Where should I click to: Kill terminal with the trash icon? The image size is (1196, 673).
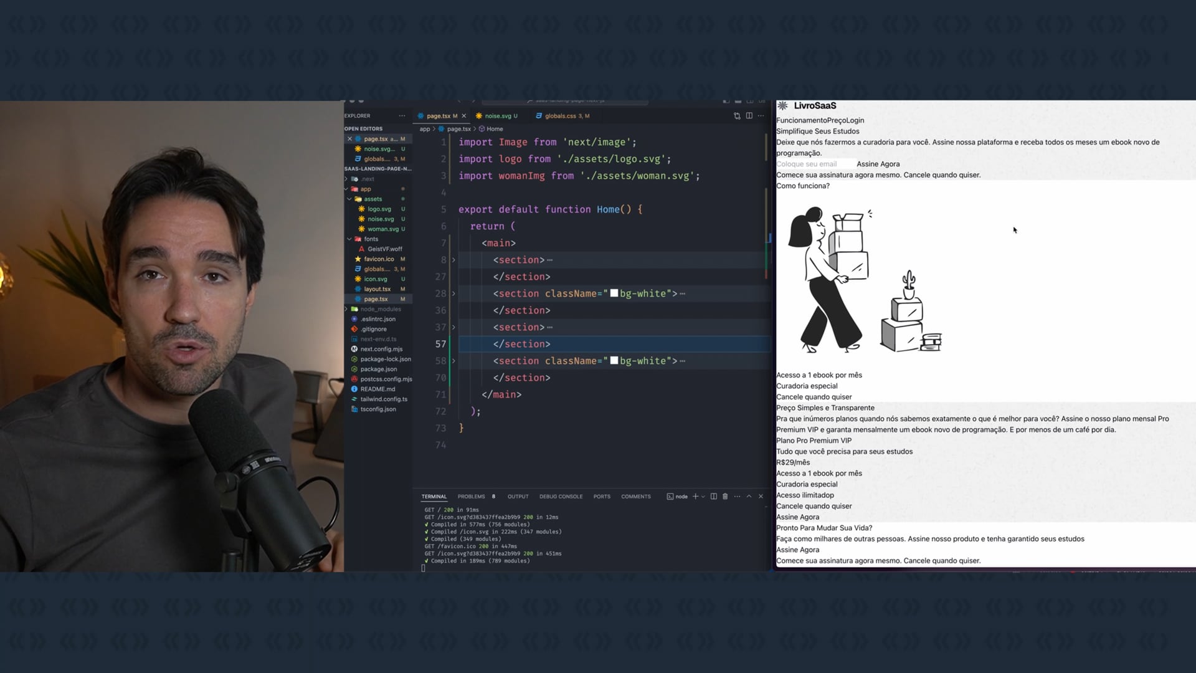pos(725,497)
